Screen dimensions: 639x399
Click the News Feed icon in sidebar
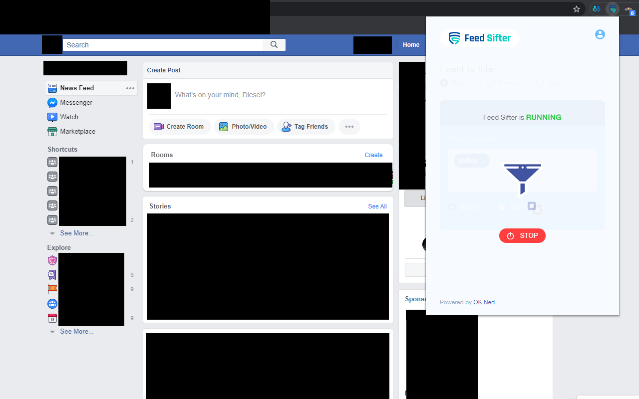pos(52,88)
